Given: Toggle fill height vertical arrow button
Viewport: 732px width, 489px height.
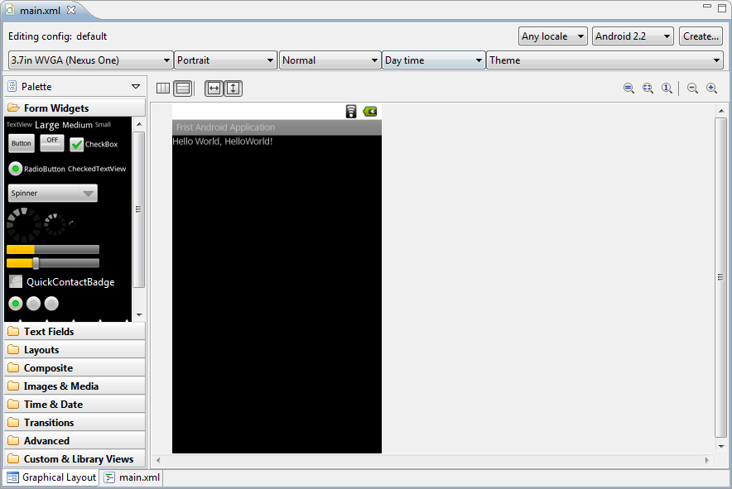Looking at the screenshot, I should click(x=234, y=89).
